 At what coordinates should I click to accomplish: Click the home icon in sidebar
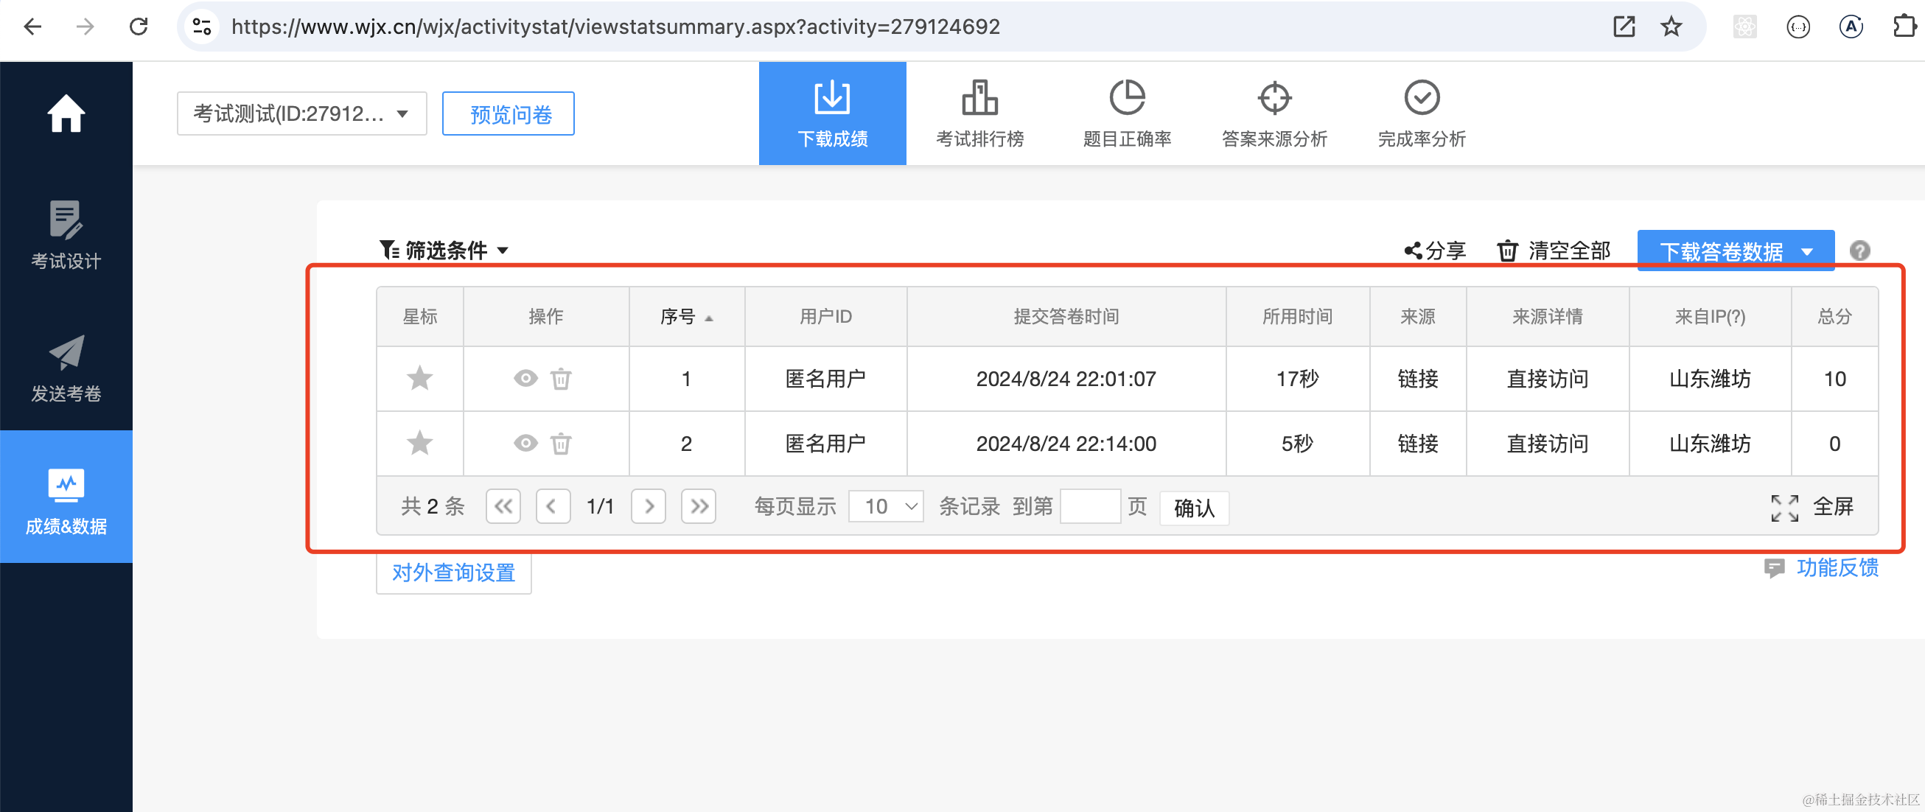(66, 113)
